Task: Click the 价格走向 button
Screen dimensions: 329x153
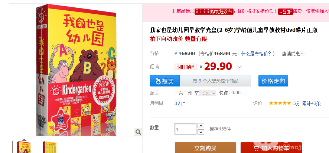Action: pos(273,81)
